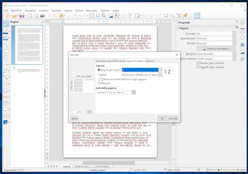Toggle the Sfondo dello schema checkbox

tap(198, 63)
